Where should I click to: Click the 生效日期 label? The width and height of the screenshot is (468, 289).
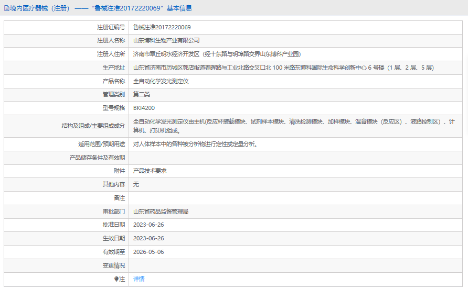tap(114, 239)
